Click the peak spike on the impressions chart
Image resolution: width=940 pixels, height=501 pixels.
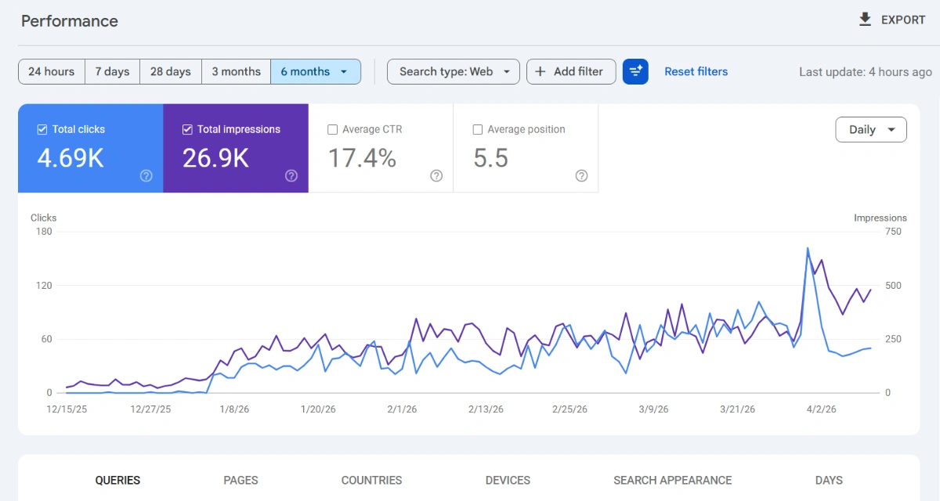(x=808, y=249)
